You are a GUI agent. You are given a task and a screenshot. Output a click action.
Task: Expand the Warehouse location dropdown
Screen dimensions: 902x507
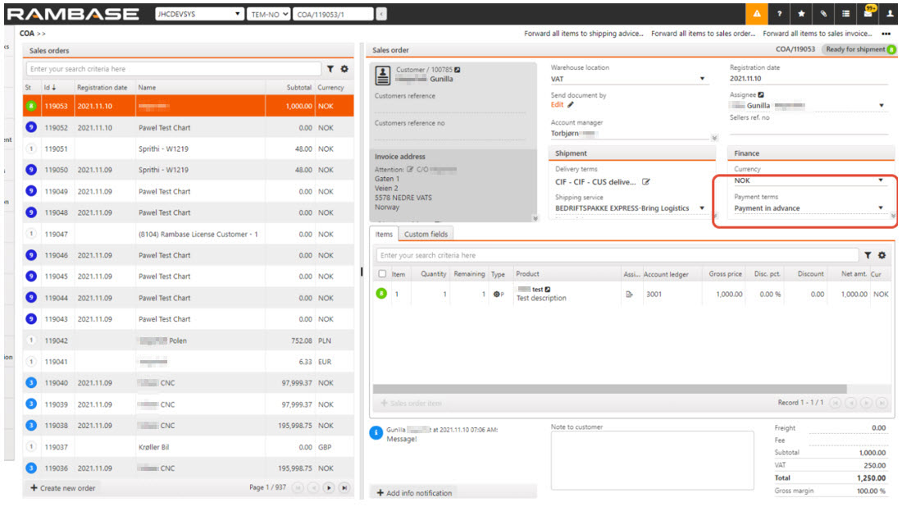(x=703, y=80)
